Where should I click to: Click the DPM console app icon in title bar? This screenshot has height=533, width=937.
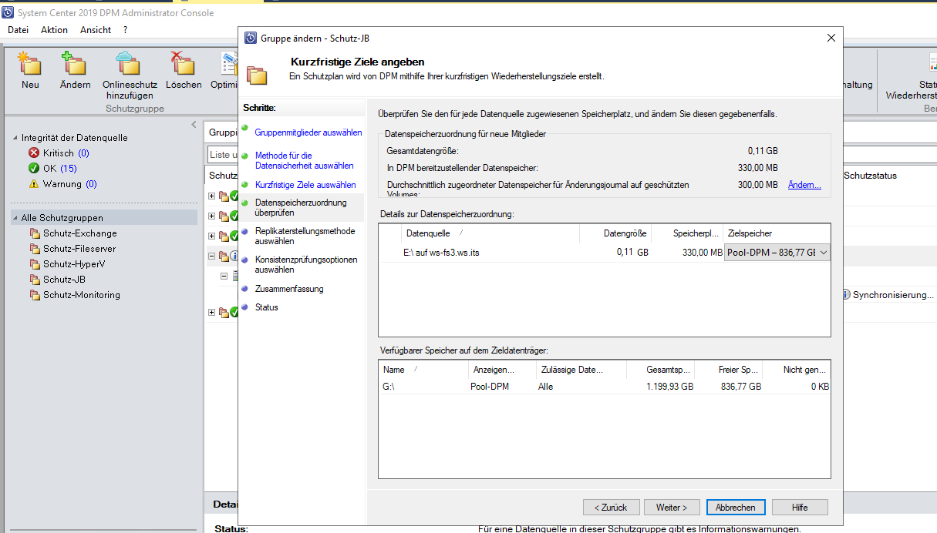pos(8,12)
